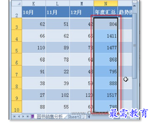Select October cell with value 91
Viewport: 151px width, 124px height.
point(34,71)
